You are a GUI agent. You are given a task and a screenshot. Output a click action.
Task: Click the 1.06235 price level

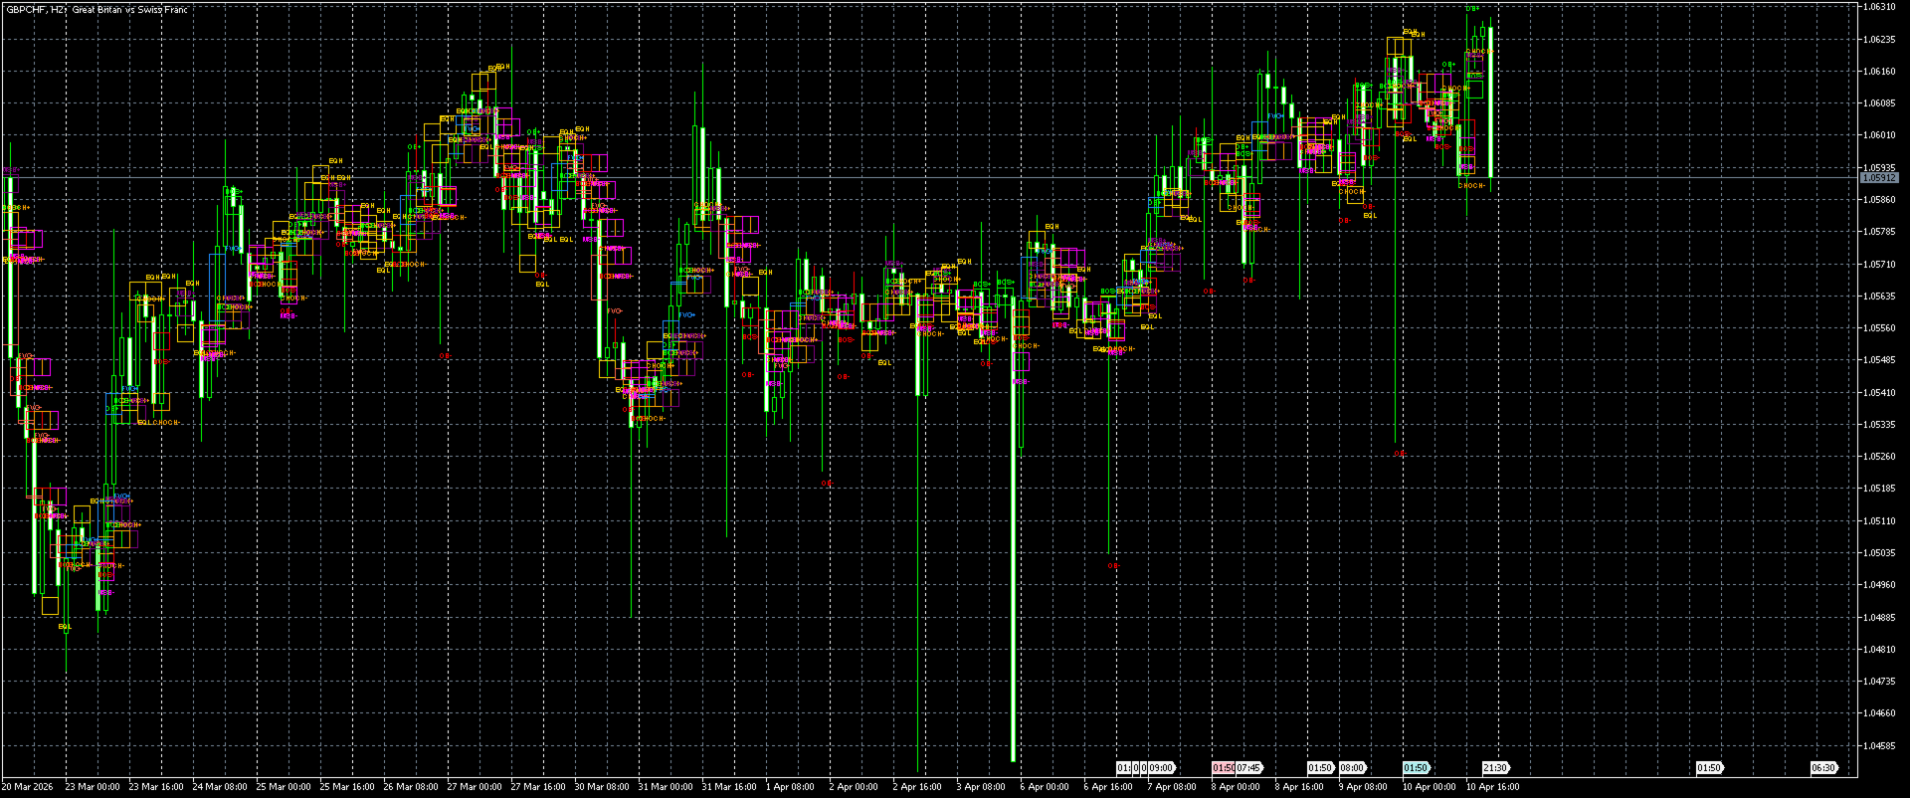coord(1879,40)
